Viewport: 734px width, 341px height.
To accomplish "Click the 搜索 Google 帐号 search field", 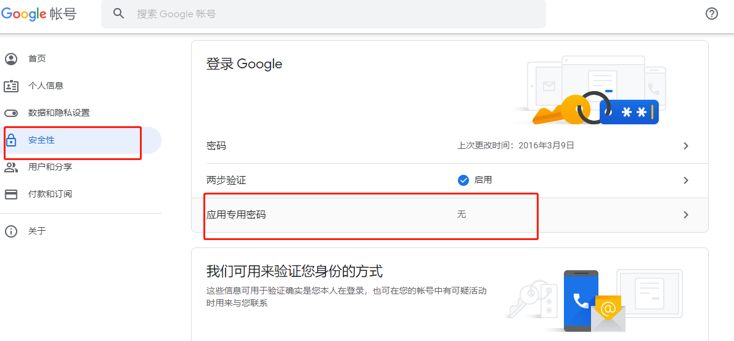I will pos(324,14).
